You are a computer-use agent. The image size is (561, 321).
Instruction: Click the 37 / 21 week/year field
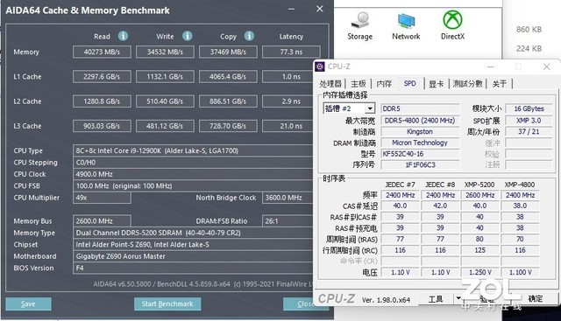pos(529,132)
